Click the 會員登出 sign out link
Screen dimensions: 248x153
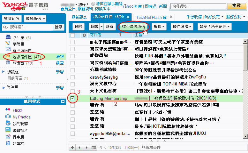[68, 9]
